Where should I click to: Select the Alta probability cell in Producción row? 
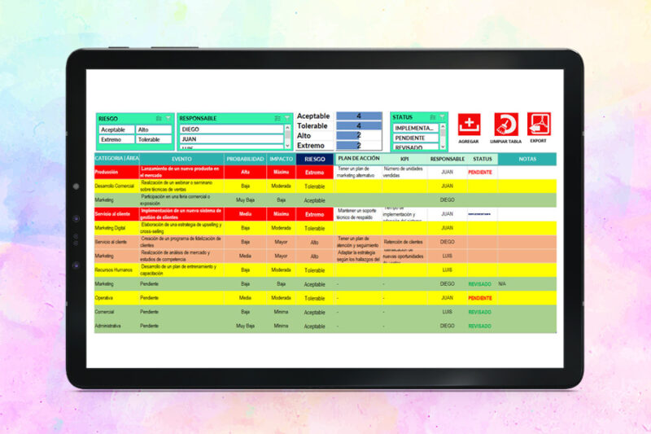click(245, 172)
